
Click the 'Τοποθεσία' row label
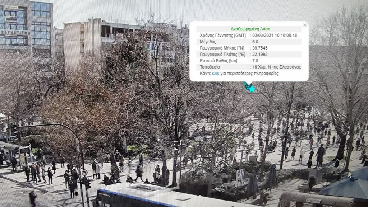(x=210, y=67)
